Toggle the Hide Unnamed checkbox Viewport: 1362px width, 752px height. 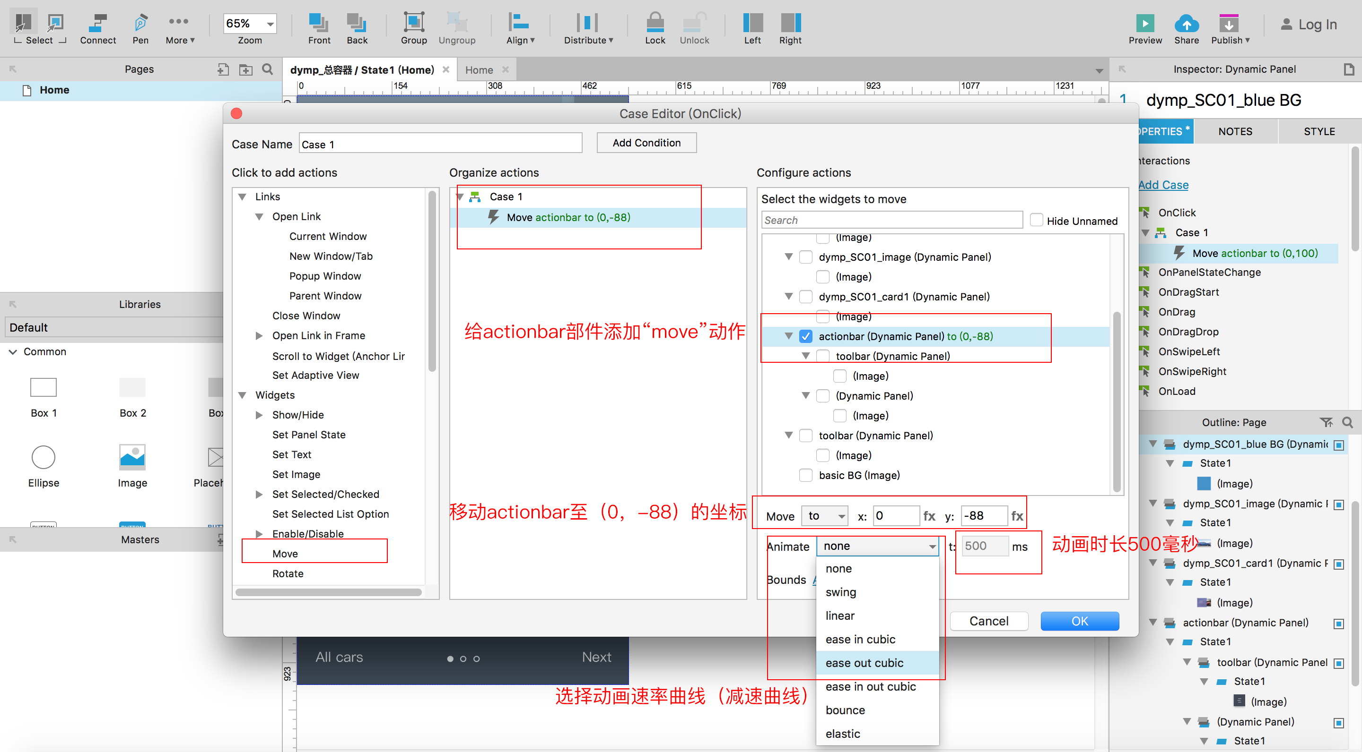pyautogui.click(x=1036, y=220)
